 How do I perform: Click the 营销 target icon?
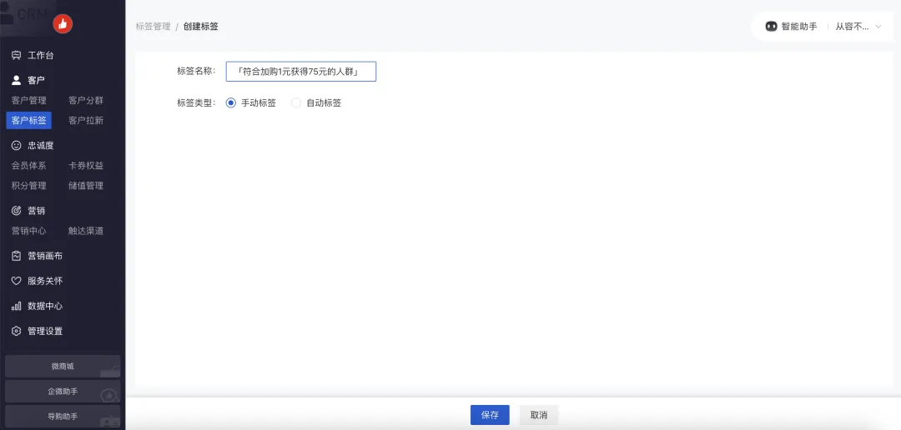pos(16,211)
